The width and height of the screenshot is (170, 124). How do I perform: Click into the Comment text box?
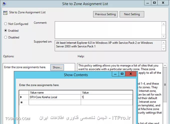pos(108,30)
